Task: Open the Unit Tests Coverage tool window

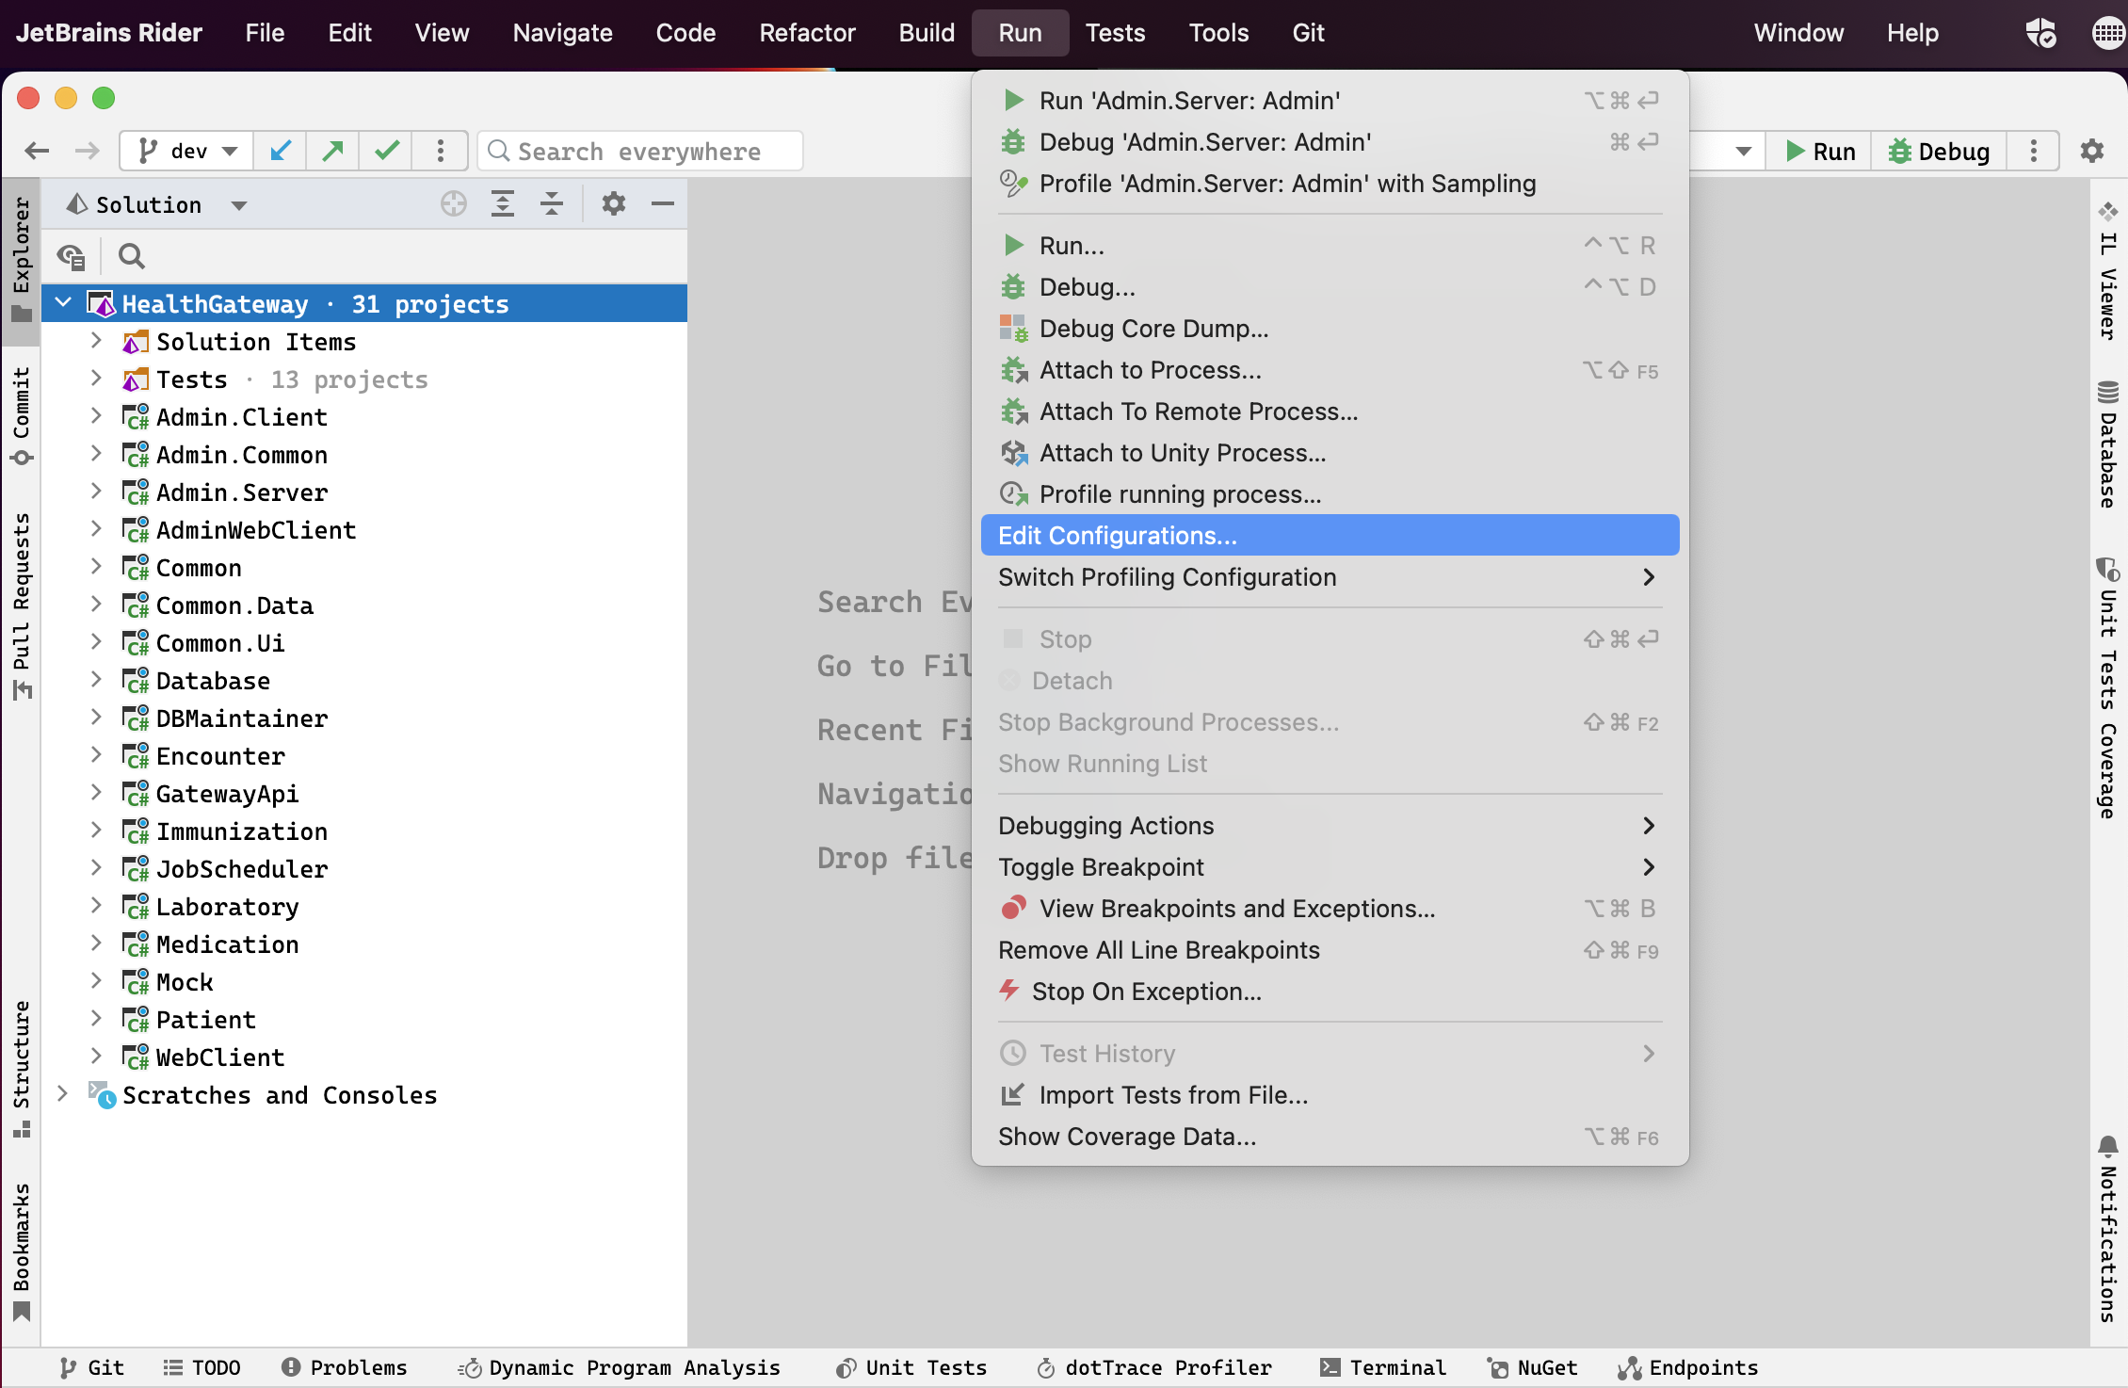Action: tap(2108, 688)
